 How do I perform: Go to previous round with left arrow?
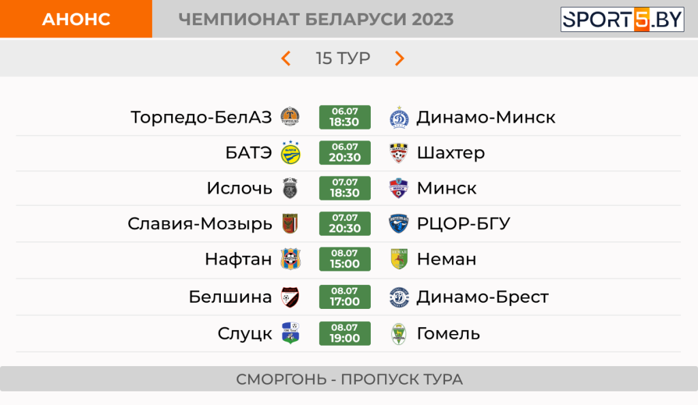(x=286, y=59)
